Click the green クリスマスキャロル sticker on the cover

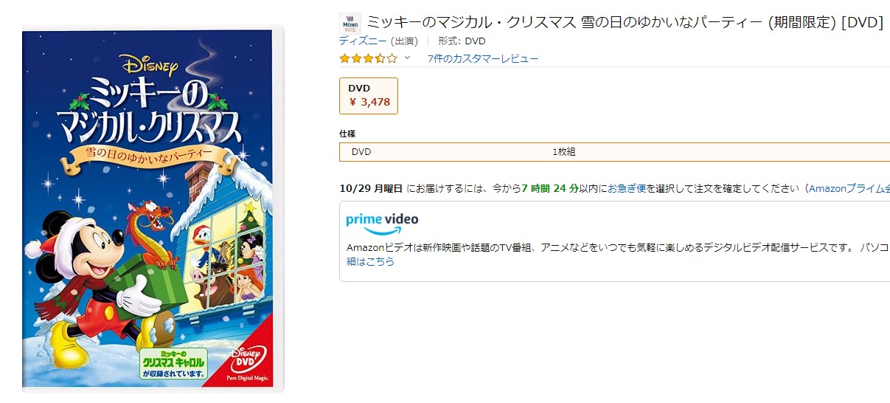(173, 363)
